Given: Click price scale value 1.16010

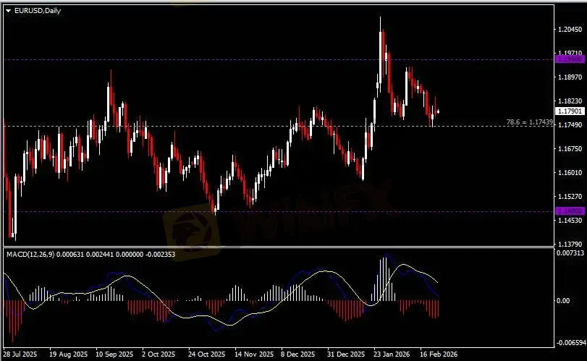Looking at the screenshot, I should 570,173.
